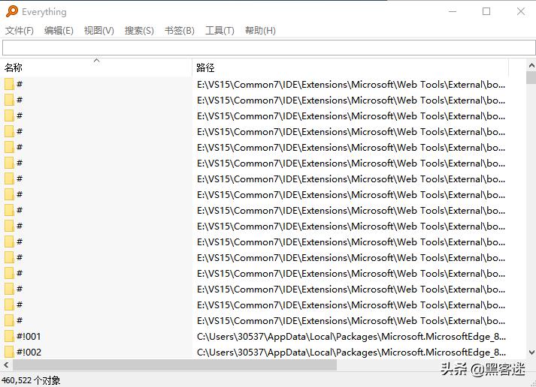Maximize the Everything window
Screen dimensions: 536x387
point(486,11)
